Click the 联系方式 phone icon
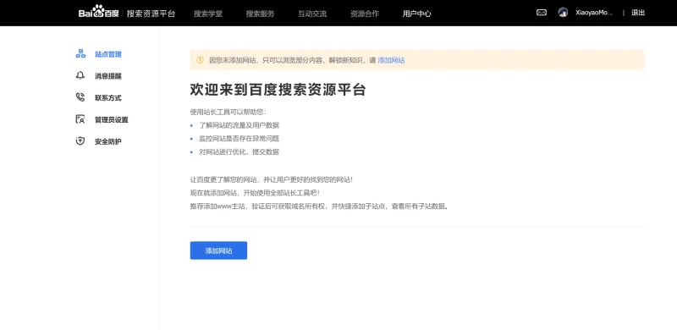The height and width of the screenshot is (330, 677). (x=80, y=97)
